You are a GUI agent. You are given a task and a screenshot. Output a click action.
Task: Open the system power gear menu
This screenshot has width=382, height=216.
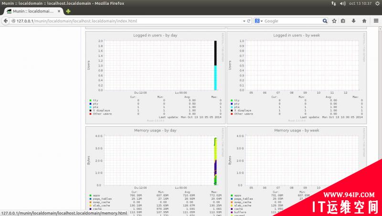[378, 3]
